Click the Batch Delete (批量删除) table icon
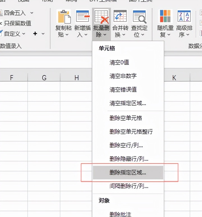 101,17
